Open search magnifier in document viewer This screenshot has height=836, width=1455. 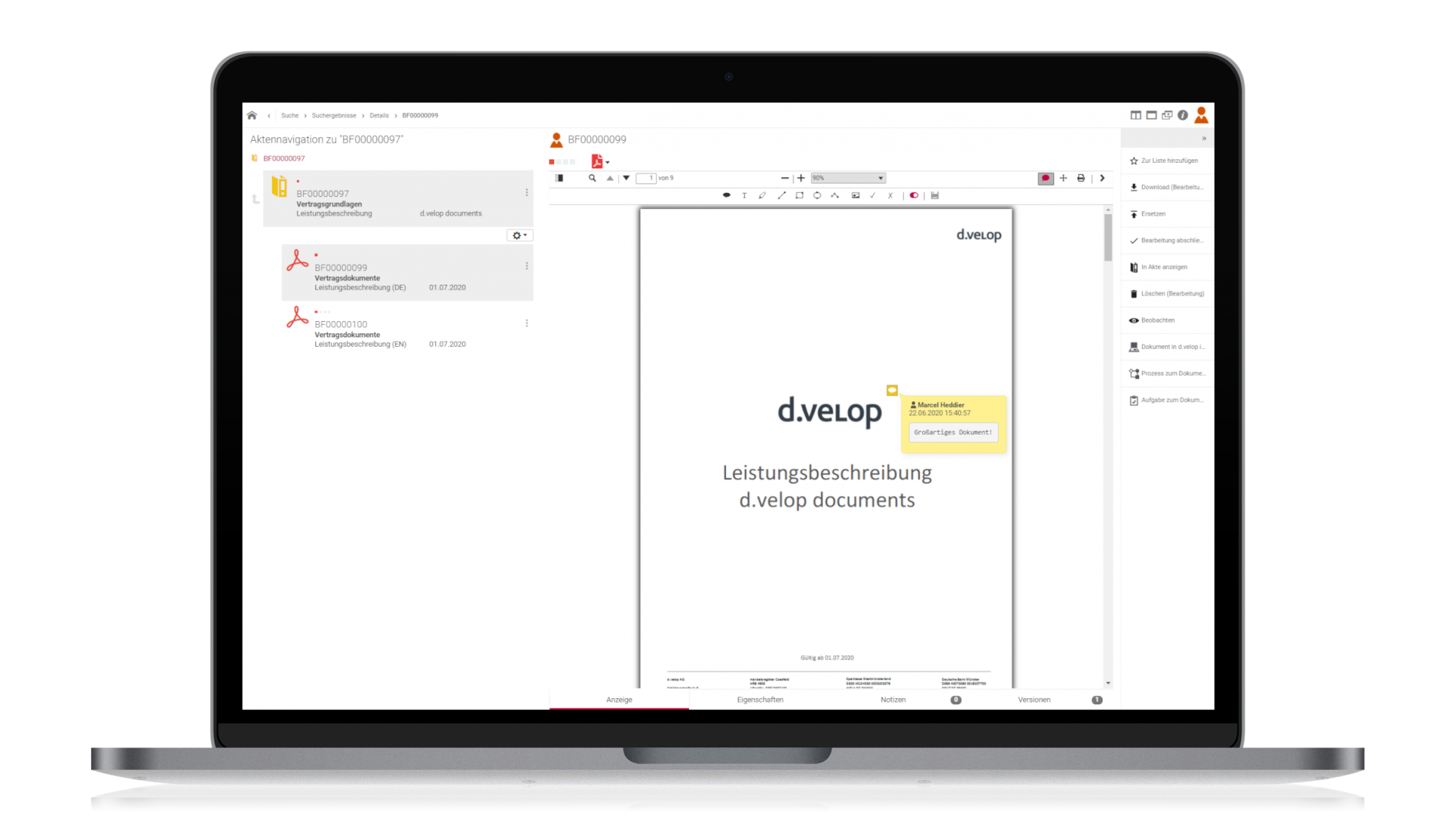click(592, 178)
